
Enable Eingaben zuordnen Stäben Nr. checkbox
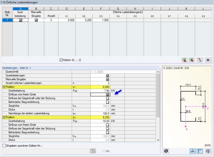tap(4, 145)
